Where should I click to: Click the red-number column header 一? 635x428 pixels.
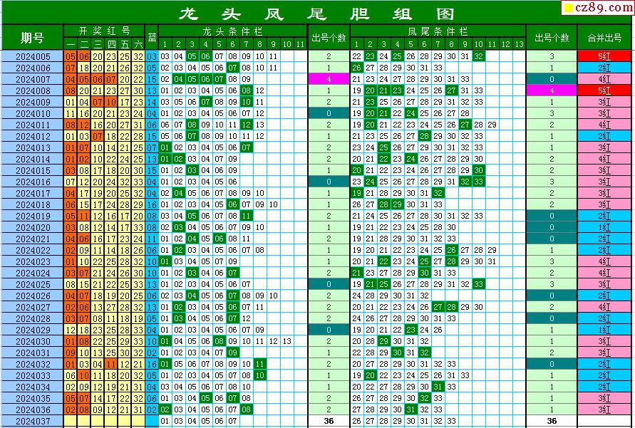coord(71,44)
